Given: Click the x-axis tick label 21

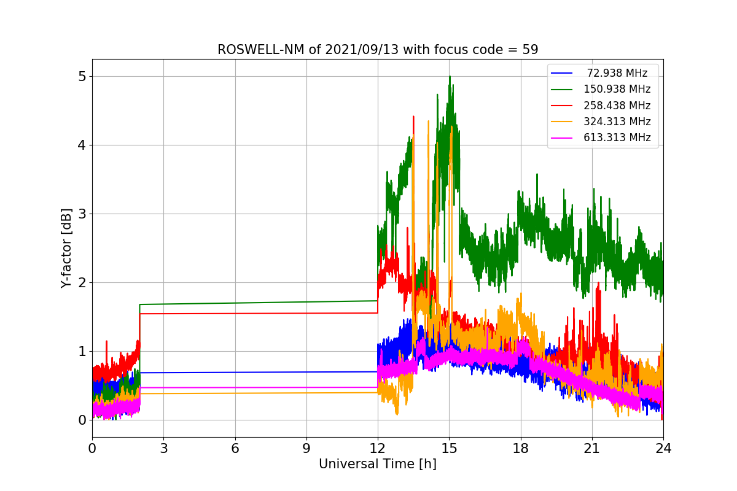Looking at the screenshot, I should (592, 448).
